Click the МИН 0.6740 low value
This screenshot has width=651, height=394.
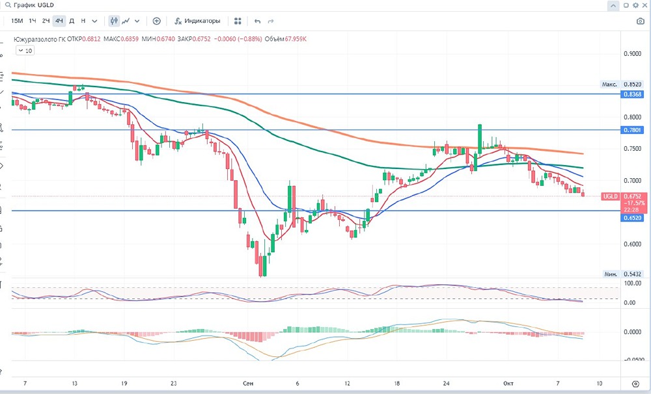(158, 39)
